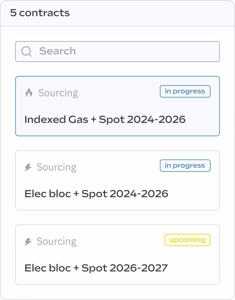Open 'Indexed Gas + Spot 2024-2026' title
This screenshot has height=300, width=235.
(x=105, y=119)
